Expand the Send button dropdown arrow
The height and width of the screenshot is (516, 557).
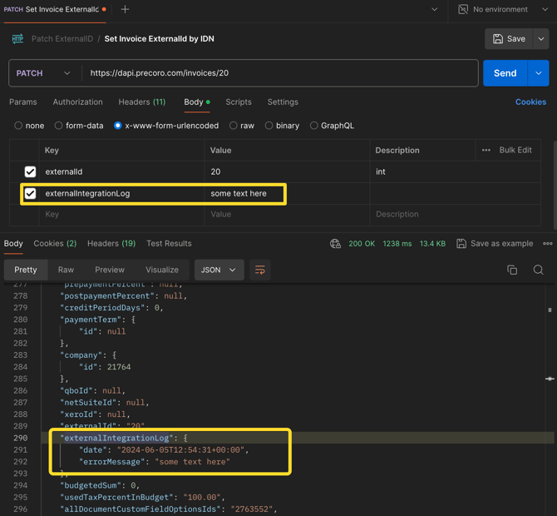click(538, 73)
